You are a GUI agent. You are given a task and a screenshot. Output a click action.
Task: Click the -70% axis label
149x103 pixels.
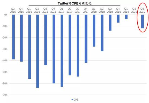click(5, 95)
